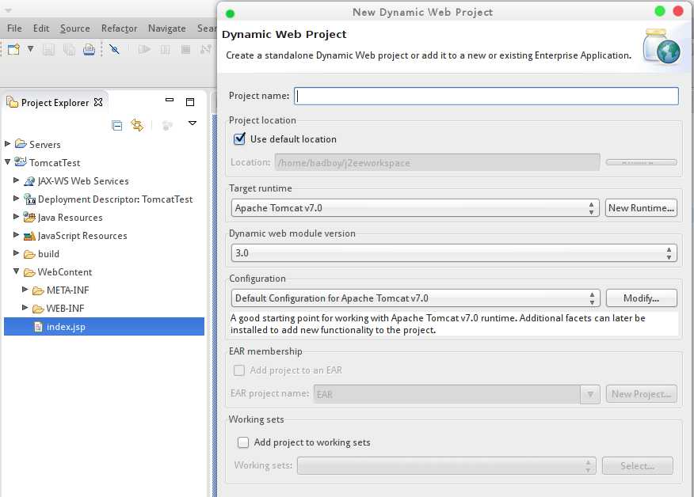
Task: Click the New Runtime... button
Action: point(641,208)
